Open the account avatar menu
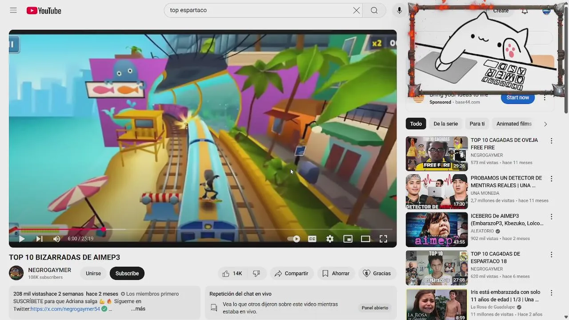Image resolution: width=569 pixels, height=320 pixels. 546,11
